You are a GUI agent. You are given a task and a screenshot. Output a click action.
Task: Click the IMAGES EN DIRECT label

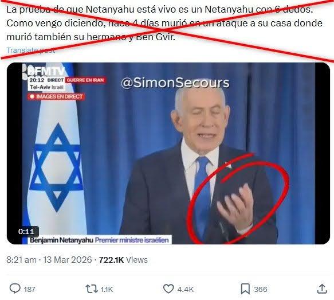coord(56,96)
